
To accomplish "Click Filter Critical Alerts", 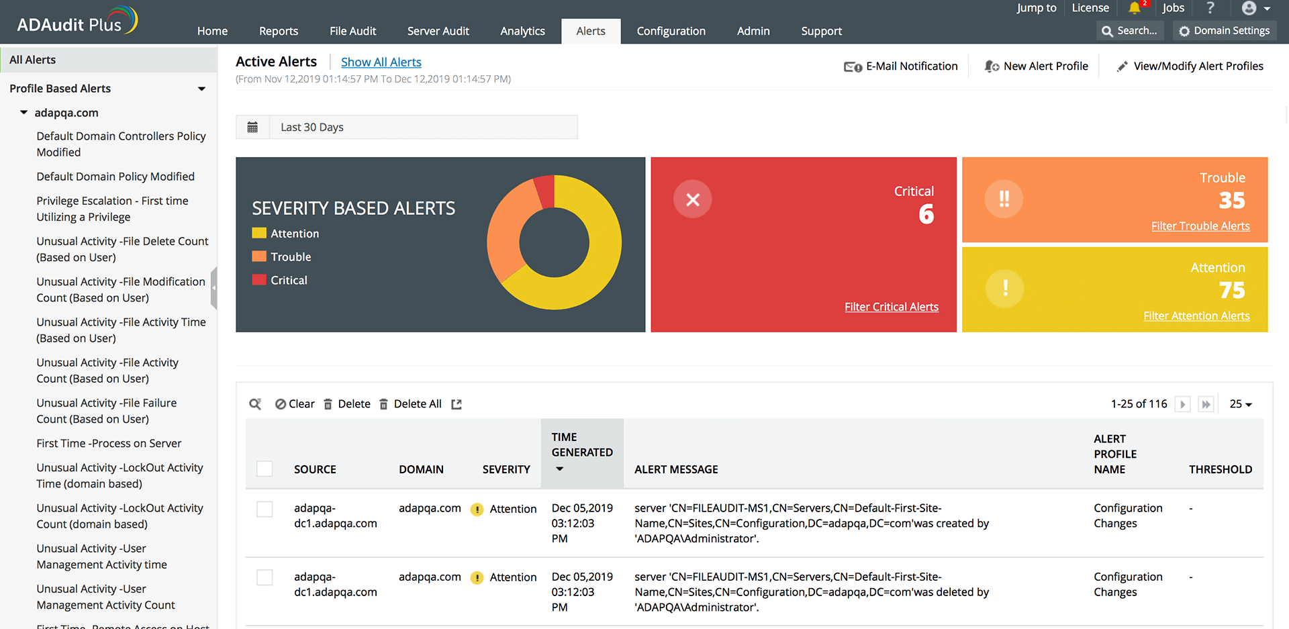I will tap(892, 306).
